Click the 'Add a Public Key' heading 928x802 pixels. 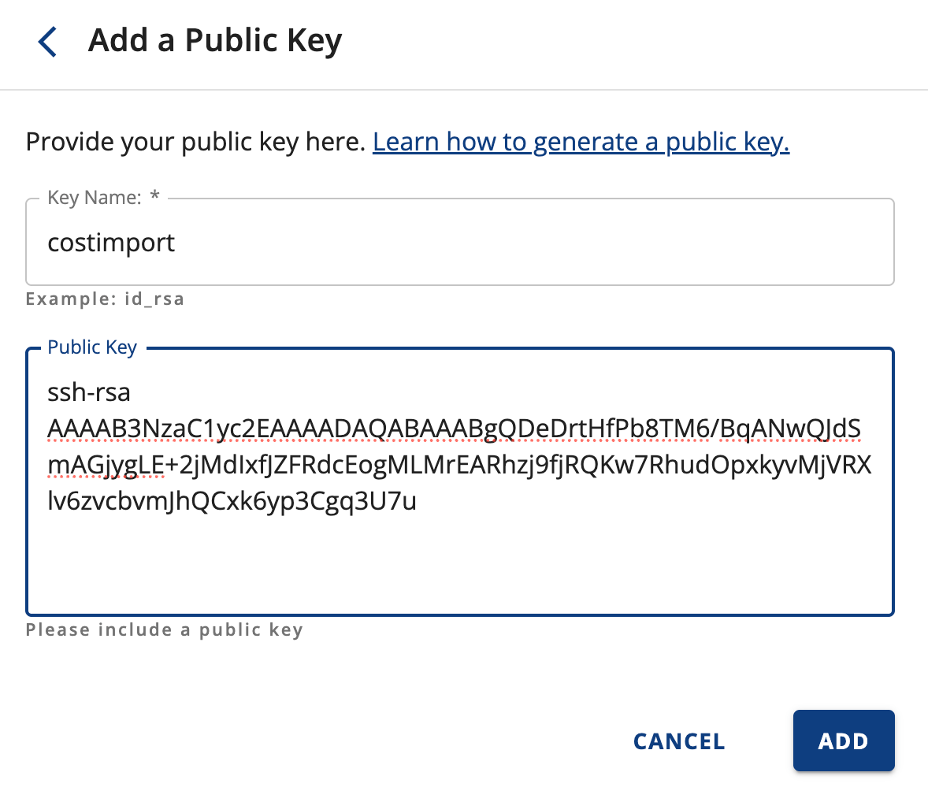[215, 40]
